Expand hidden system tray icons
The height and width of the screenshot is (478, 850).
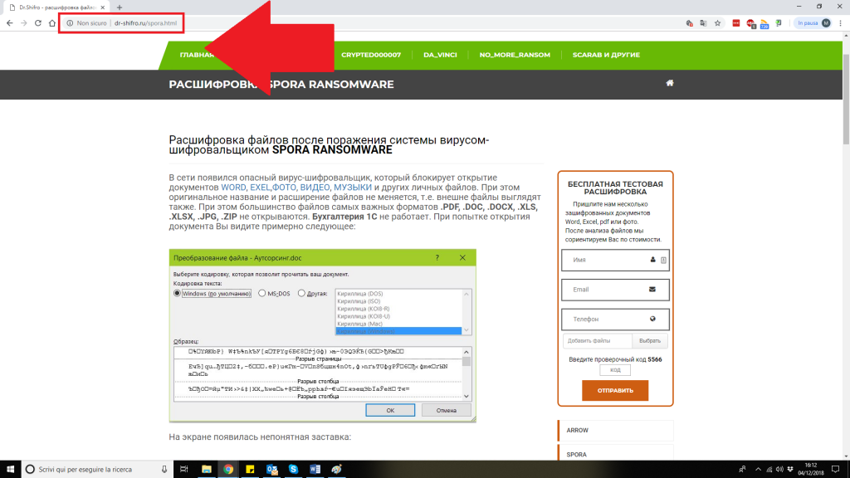click(x=758, y=470)
